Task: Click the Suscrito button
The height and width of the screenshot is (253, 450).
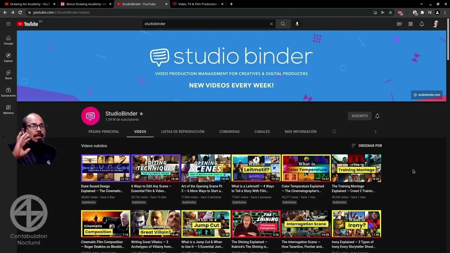Action: (x=360, y=116)
